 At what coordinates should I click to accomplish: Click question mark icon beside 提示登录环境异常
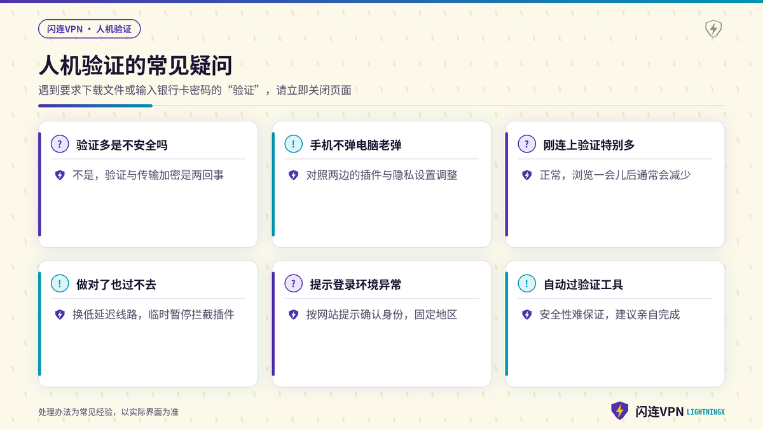[x=293, y=284]
